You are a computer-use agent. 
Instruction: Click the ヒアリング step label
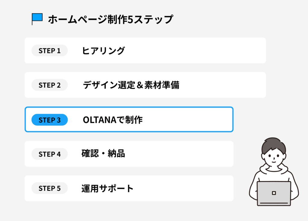point(103,51)
